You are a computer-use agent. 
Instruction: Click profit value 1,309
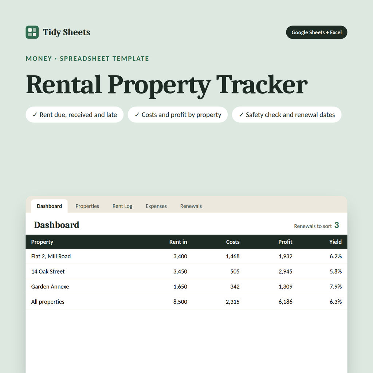pyautogui.click(x=286, y=287)
